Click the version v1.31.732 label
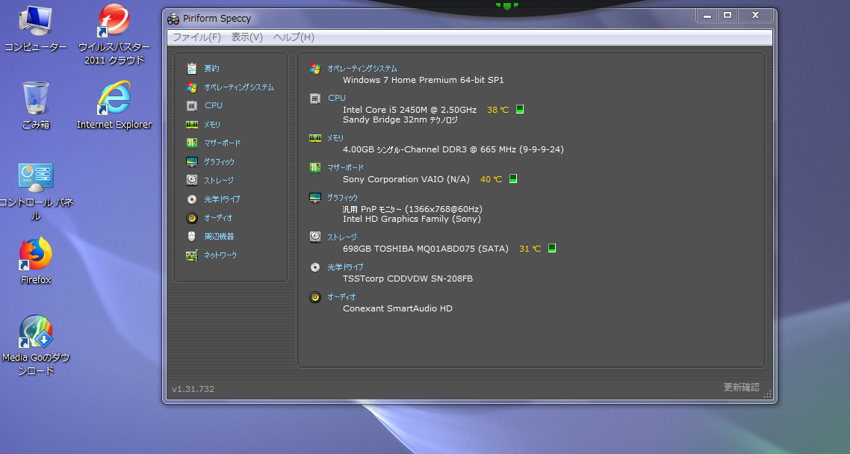 [193, 389]
